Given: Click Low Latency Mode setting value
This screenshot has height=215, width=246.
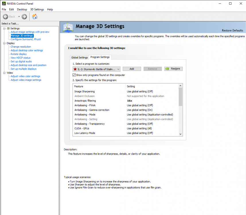Looking at the screenshot, I should click(140, 133).
